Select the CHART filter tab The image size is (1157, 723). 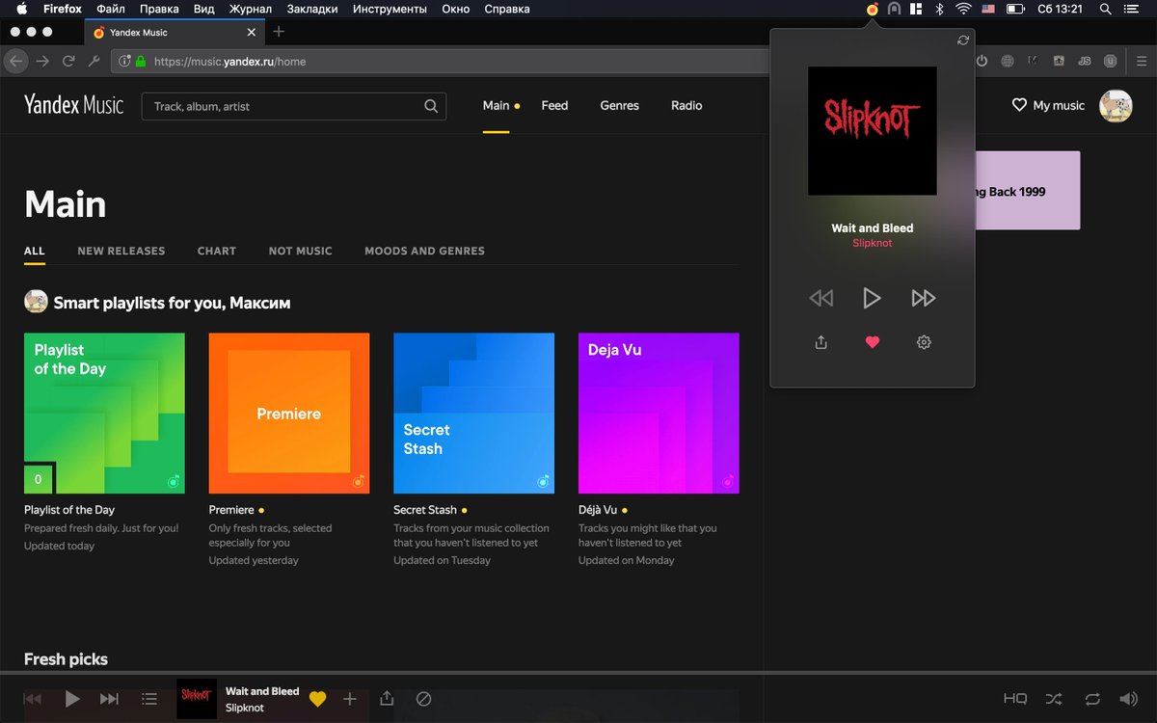click(217, 251)
